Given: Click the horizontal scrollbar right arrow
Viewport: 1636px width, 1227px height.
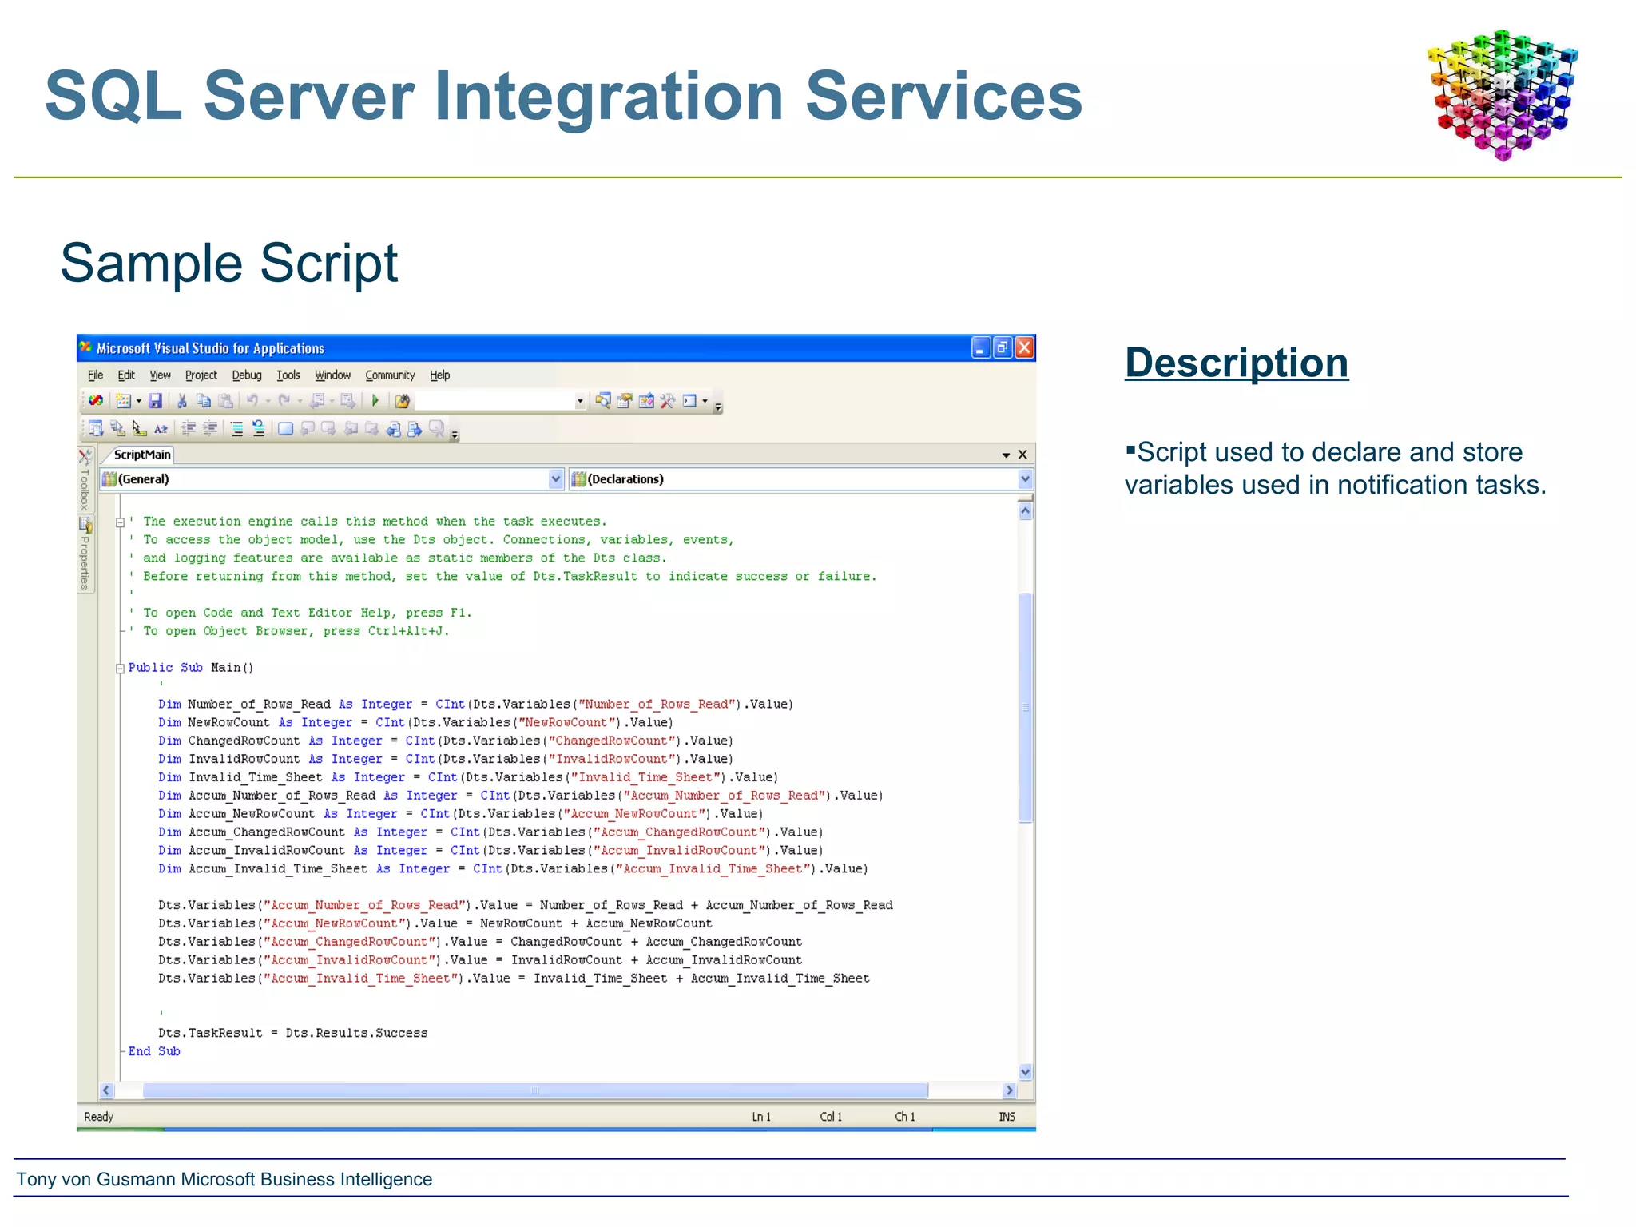Looking at the screenshot, I should click(1010, 1090).
